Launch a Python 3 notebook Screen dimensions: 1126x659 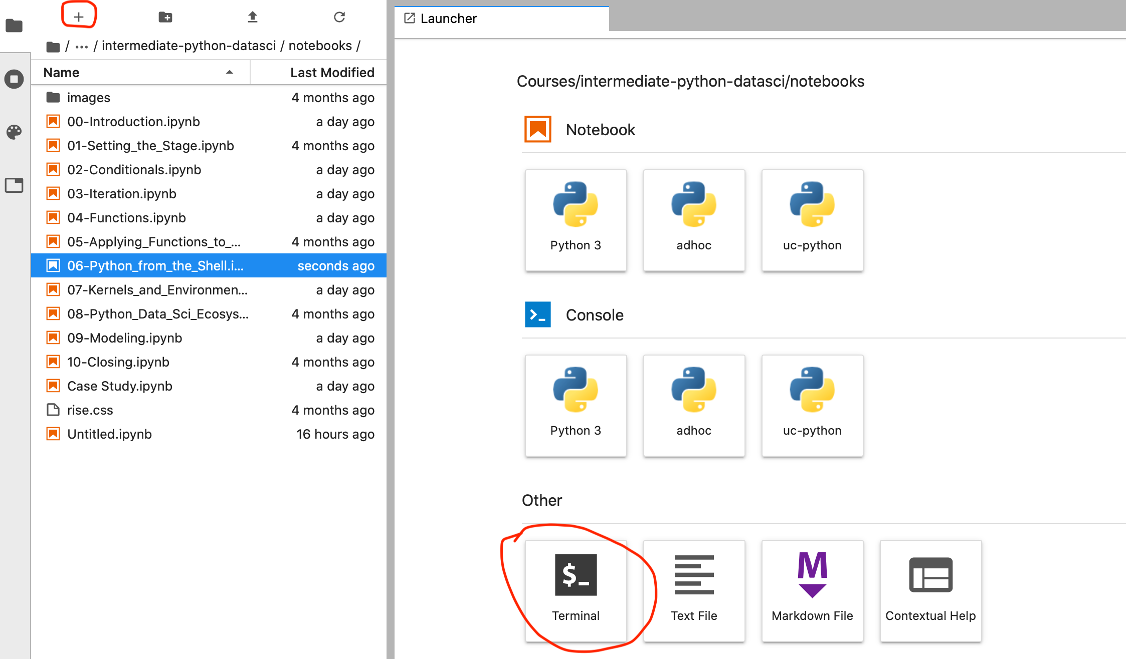(x=576, y=220)
